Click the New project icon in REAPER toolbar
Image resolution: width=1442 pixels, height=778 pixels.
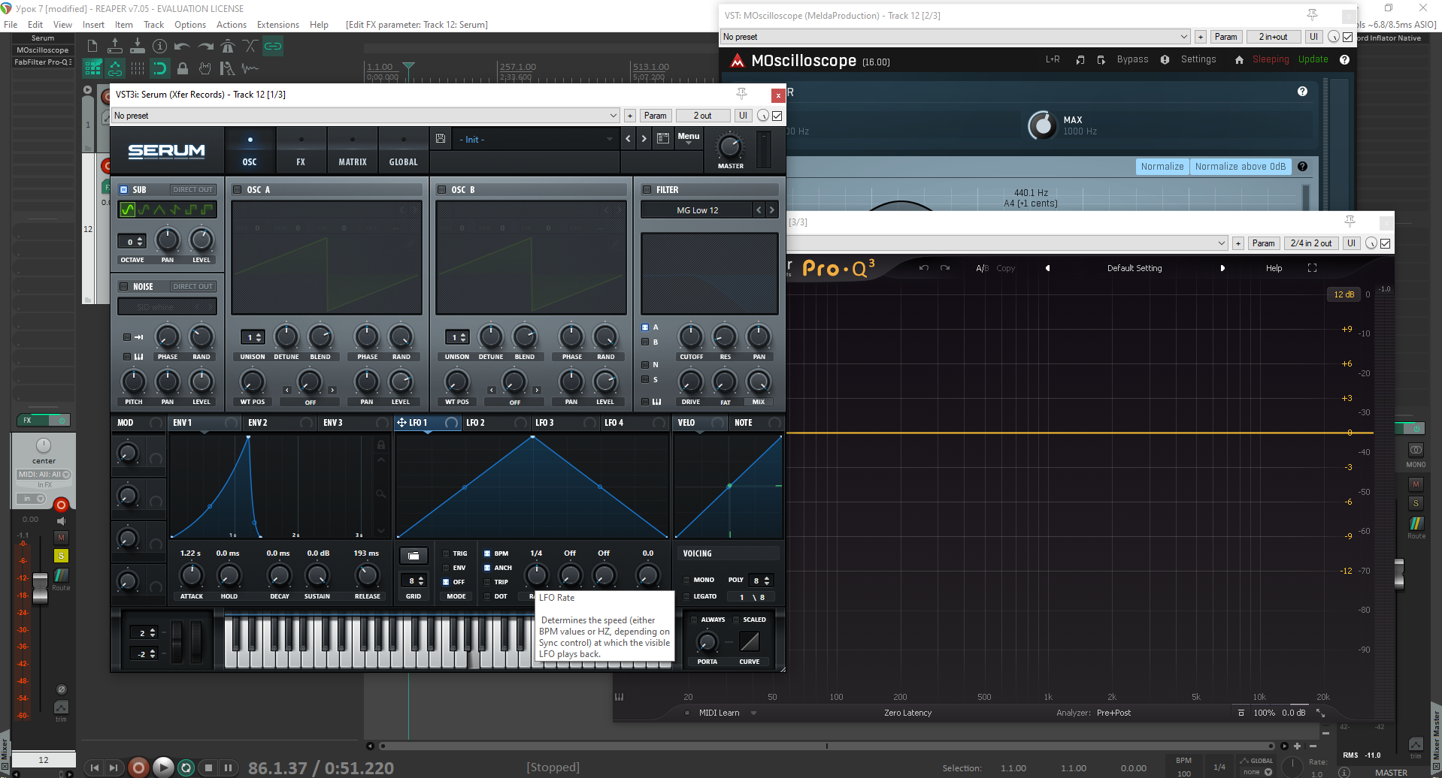(92, 47)
